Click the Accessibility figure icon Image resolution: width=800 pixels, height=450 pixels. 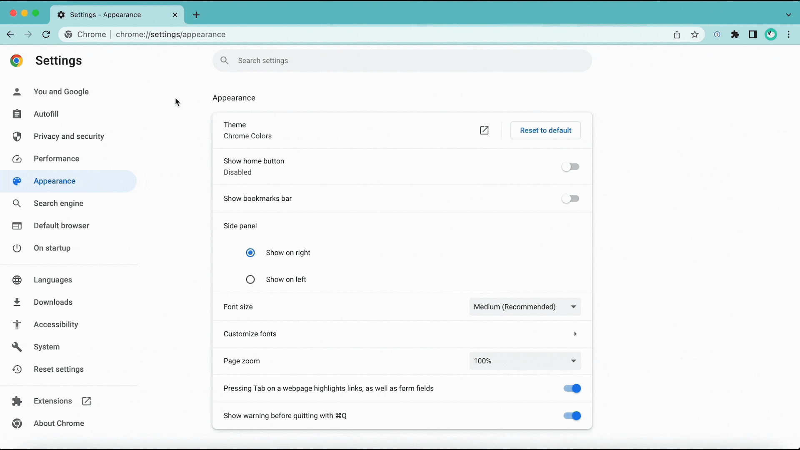click(17, 325)
